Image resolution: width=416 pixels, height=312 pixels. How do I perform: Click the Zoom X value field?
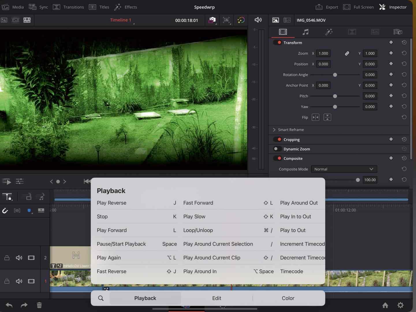point(323,53)
